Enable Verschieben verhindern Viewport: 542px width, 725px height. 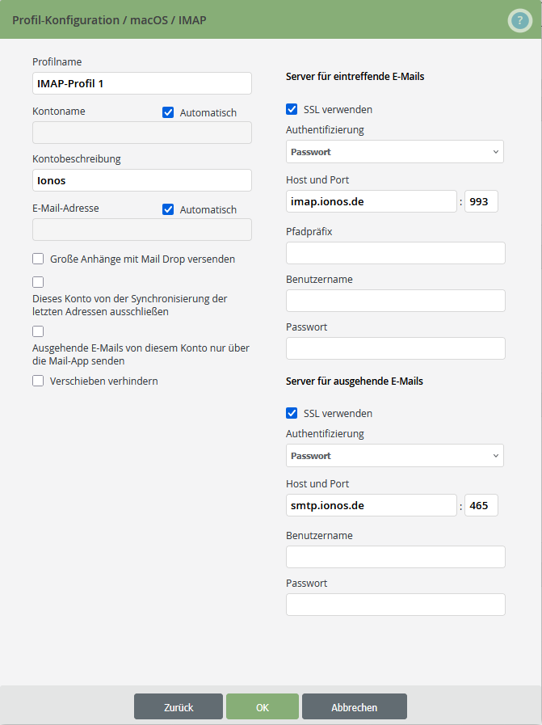point(37,380)
